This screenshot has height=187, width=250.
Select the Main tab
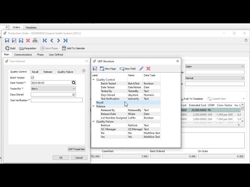pos(6,55)
